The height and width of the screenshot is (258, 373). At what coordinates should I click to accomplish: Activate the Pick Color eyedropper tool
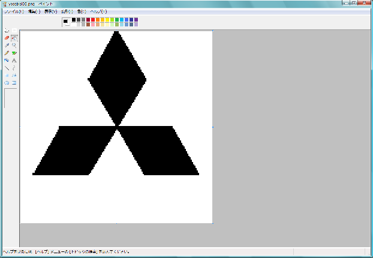(7, 45)
